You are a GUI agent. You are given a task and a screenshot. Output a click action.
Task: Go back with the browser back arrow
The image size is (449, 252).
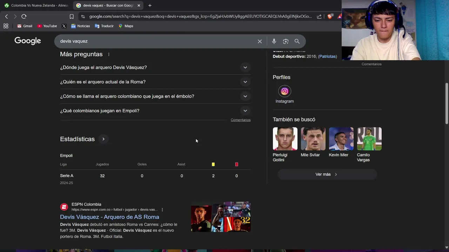click(6, 16)
